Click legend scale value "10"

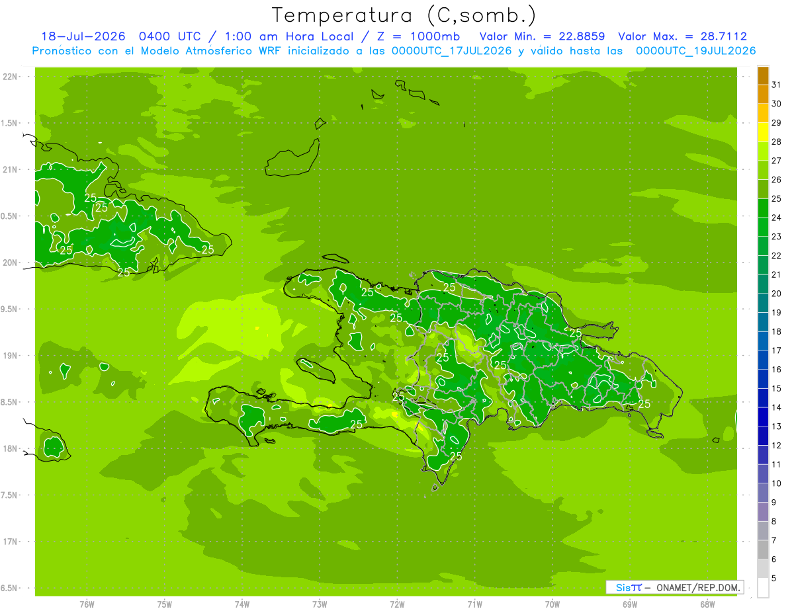click(777, 483)
